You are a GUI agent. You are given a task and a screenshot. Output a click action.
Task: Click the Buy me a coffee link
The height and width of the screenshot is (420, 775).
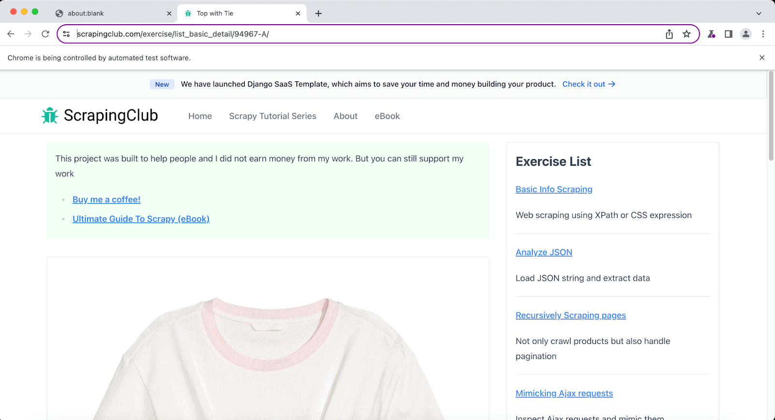107,199
